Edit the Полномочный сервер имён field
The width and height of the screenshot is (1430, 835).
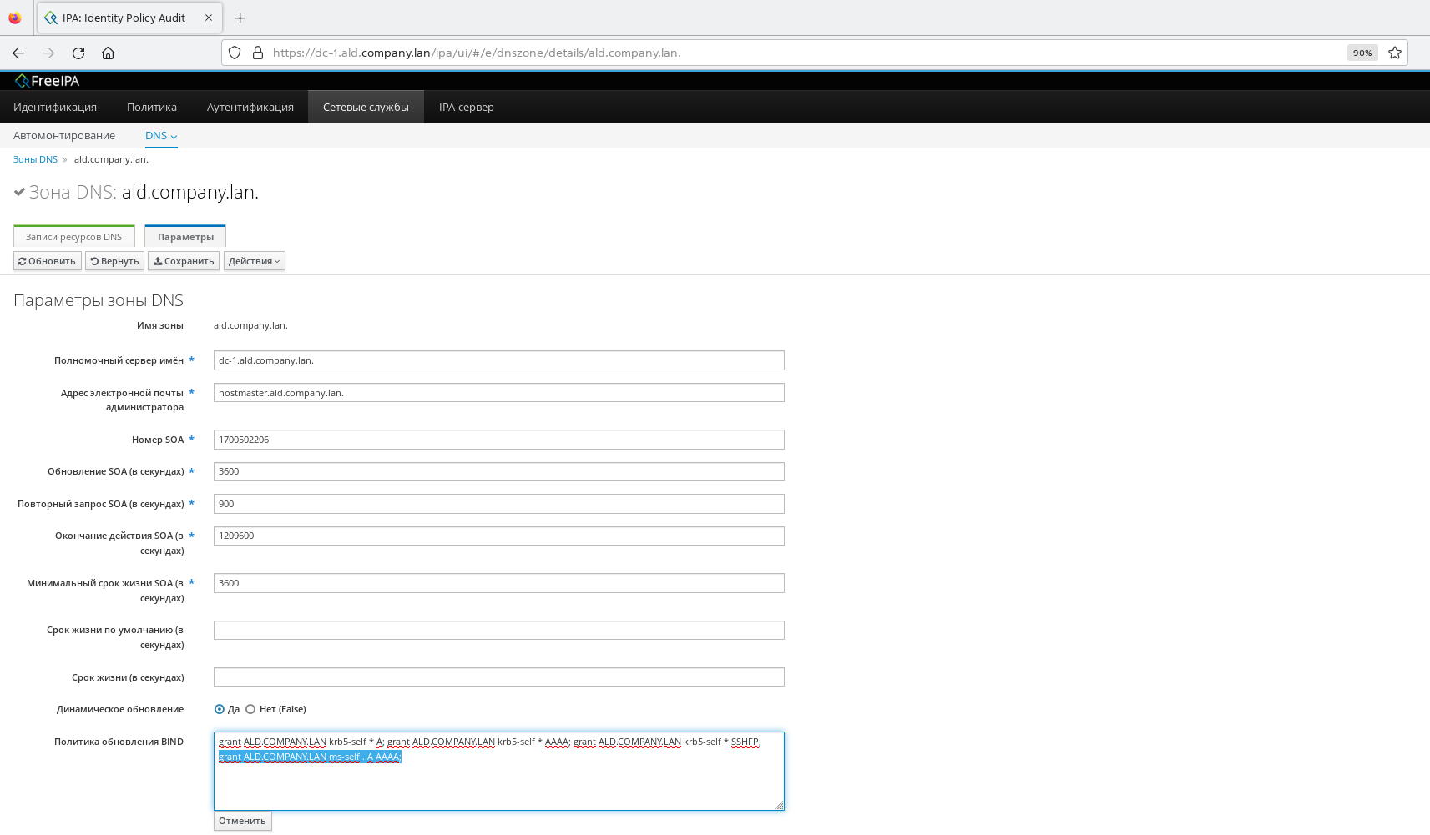499,360
